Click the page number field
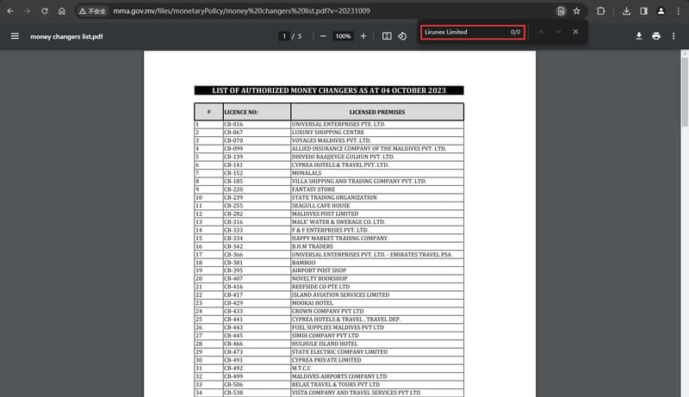 pyautogui.click(x=284, y=36)
